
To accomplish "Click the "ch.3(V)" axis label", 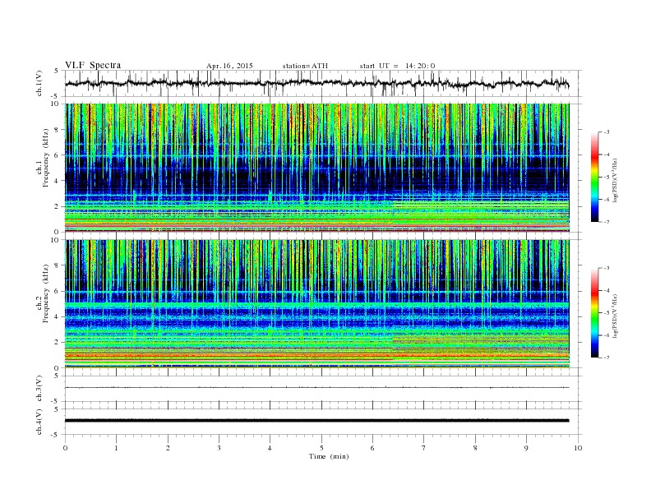I will pos(39,389).
